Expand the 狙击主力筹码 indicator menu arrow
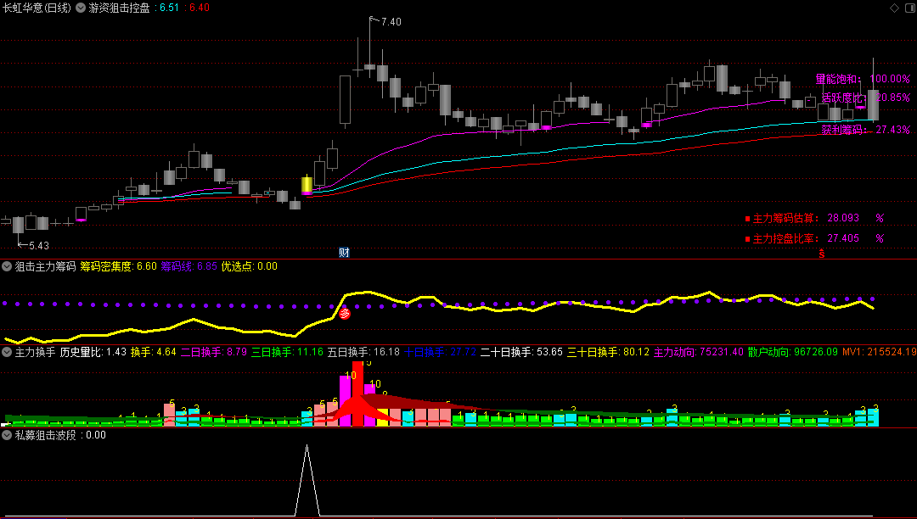The image size is (917, 519). (x=7, y=266)
